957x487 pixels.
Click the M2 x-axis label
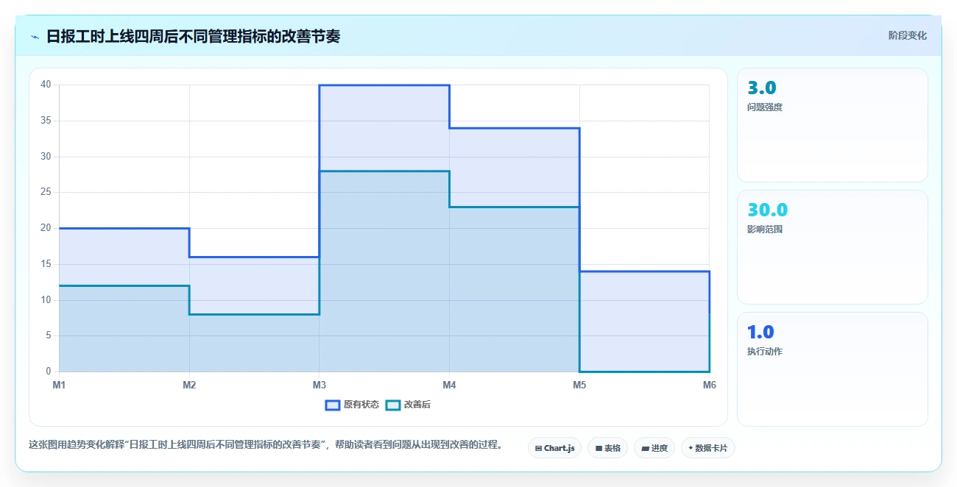coord(189,385)
